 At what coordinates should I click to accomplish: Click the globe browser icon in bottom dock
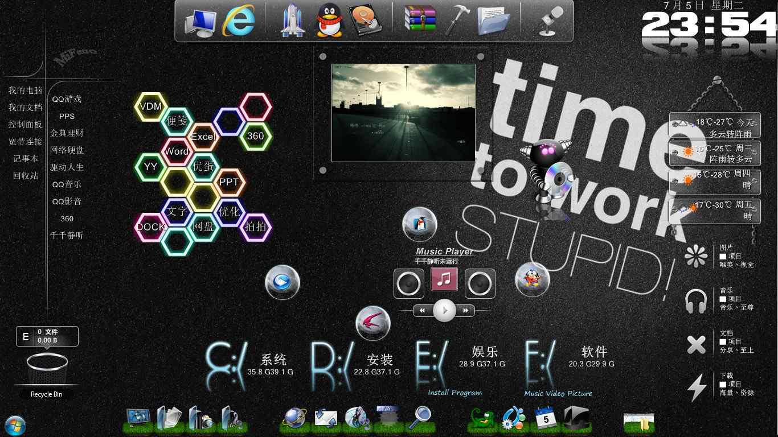[x=294, y=419]
